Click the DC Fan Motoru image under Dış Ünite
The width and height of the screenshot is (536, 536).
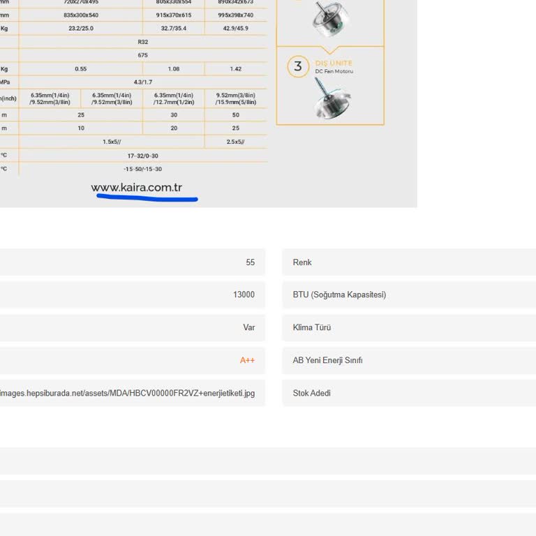(332, 98)
